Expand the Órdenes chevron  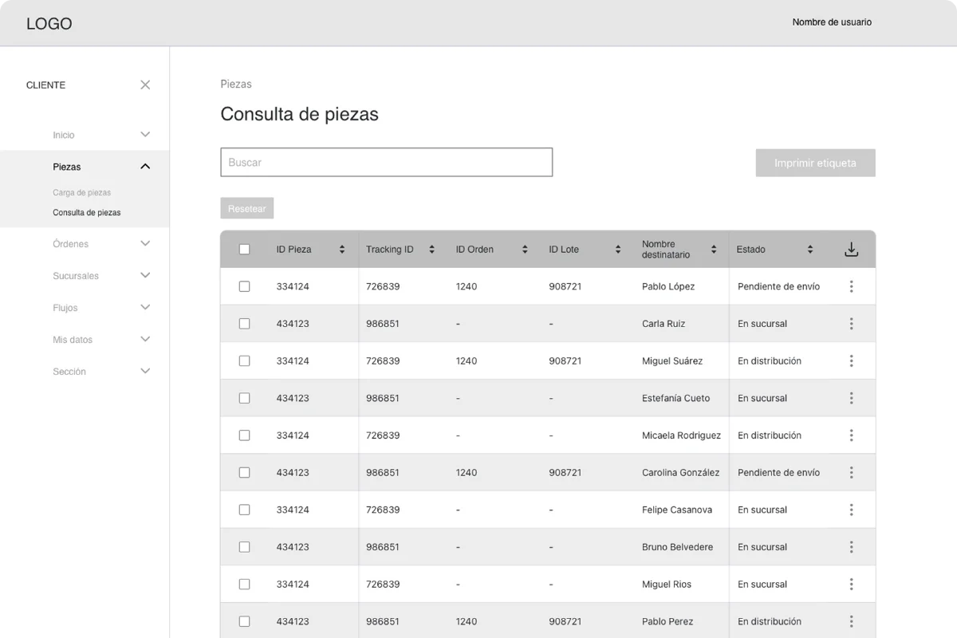pos(145,243)
